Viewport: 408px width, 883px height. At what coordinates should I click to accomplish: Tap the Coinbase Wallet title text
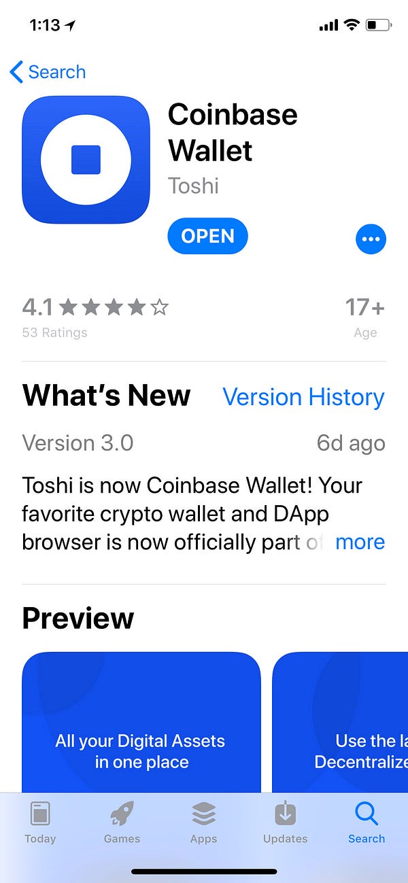(x=233, y=132)
